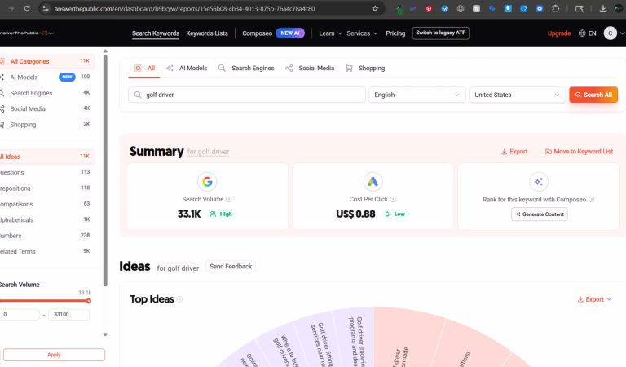Open the user avatar C menu

coord(610,33)
